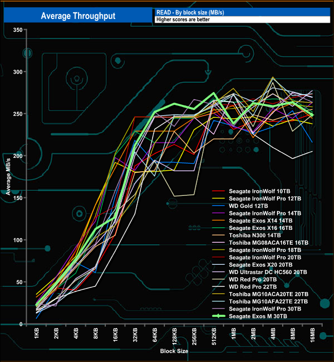This screenshot has height=362, width=334.
Task: Select 'WD Gold 12TB' legend label
Action: point(248,206)
